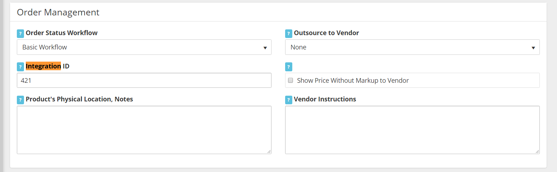Open help for Product's Physical Location, Notes

[20, 100]
